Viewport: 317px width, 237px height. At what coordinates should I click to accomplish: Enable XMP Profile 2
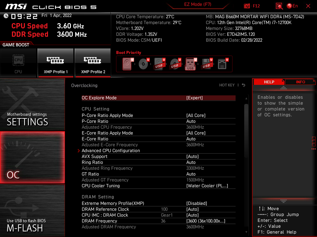pos(93,63)
